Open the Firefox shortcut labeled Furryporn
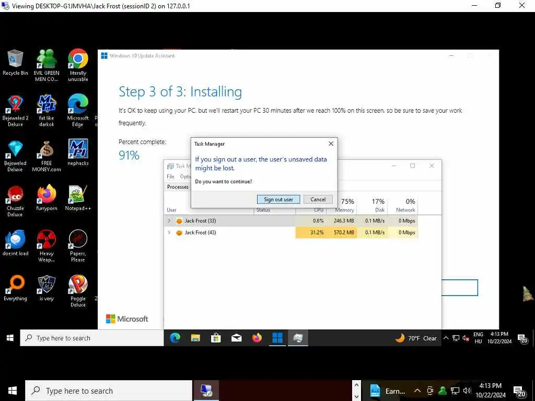The height and width of the screenshot is (401, 535). pos(46,198)
